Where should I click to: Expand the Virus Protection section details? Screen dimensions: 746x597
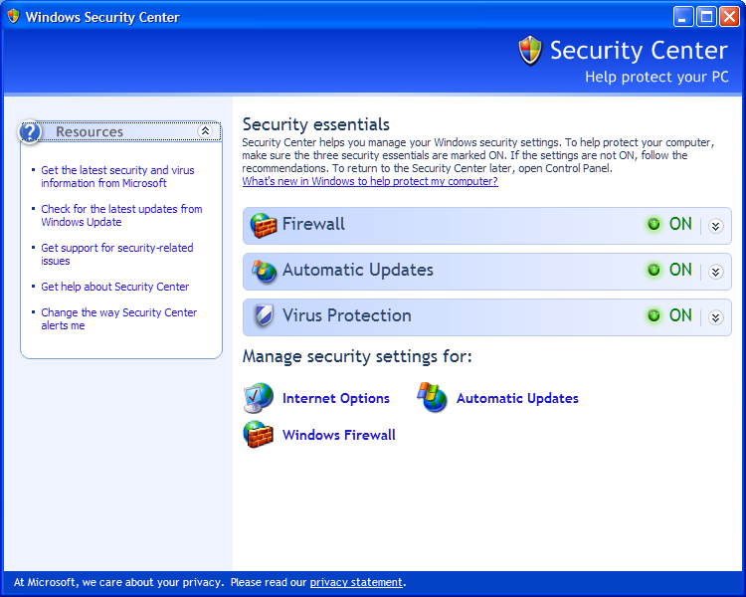tap(715, 317)
